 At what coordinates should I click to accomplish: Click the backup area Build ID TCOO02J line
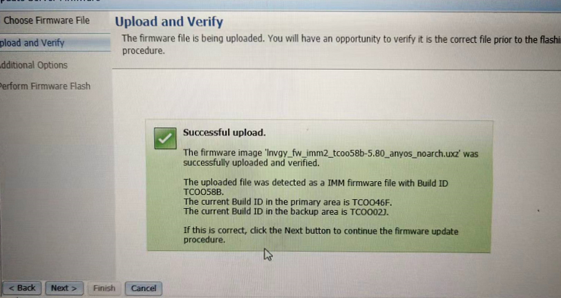pyautogui.click(x=286, y=212)
